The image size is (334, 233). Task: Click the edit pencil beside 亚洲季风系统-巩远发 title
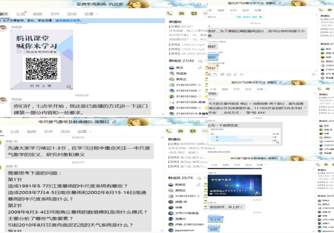tap(128, 4)
